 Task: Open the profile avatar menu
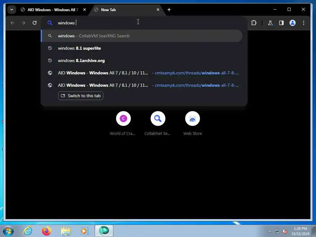293,23
